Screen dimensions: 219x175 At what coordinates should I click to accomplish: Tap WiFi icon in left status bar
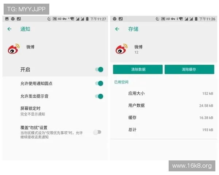(x=72, y=19)
